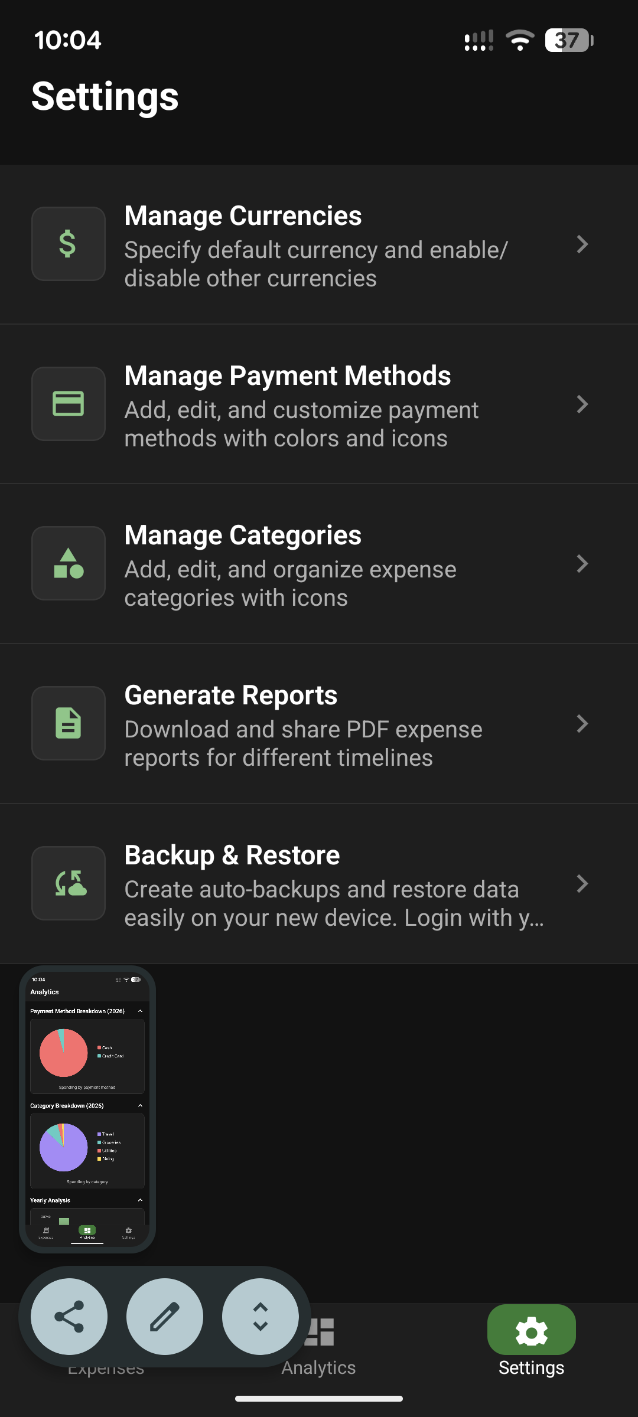Tap the battery indicator in status bar

568,40
